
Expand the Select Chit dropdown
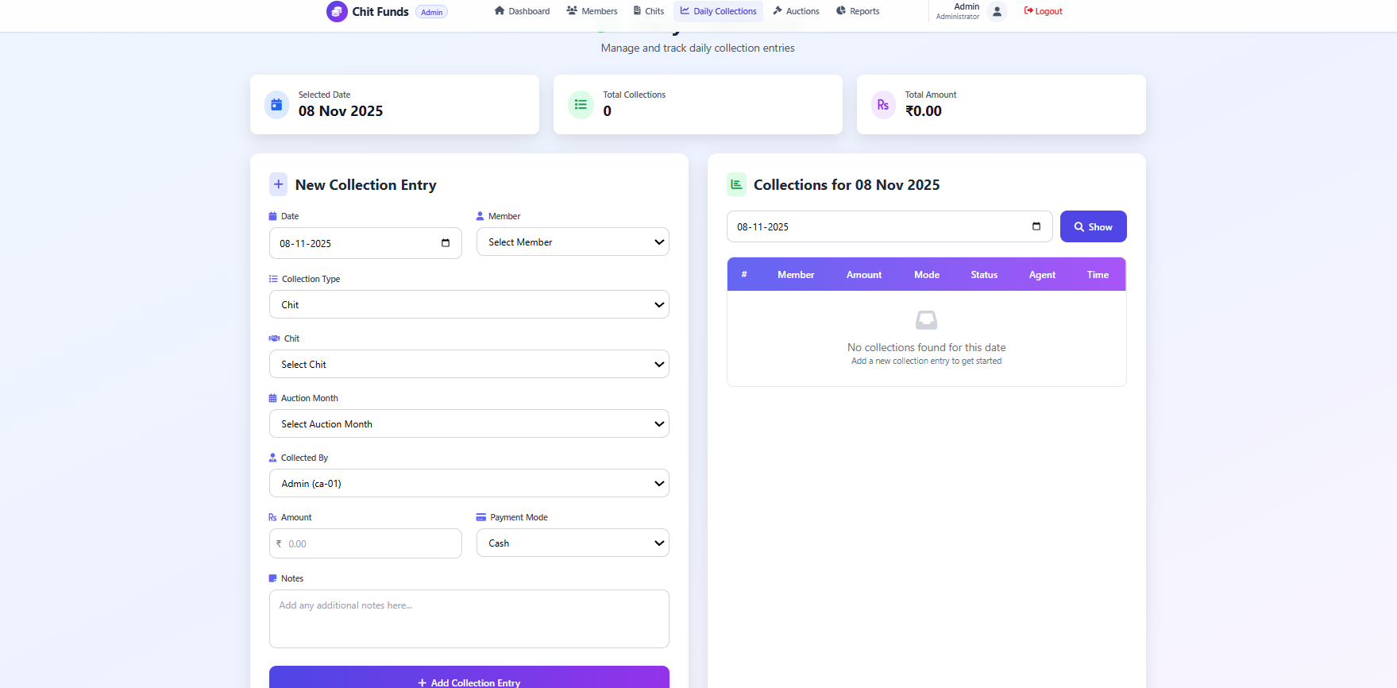(x=469, y=365)
